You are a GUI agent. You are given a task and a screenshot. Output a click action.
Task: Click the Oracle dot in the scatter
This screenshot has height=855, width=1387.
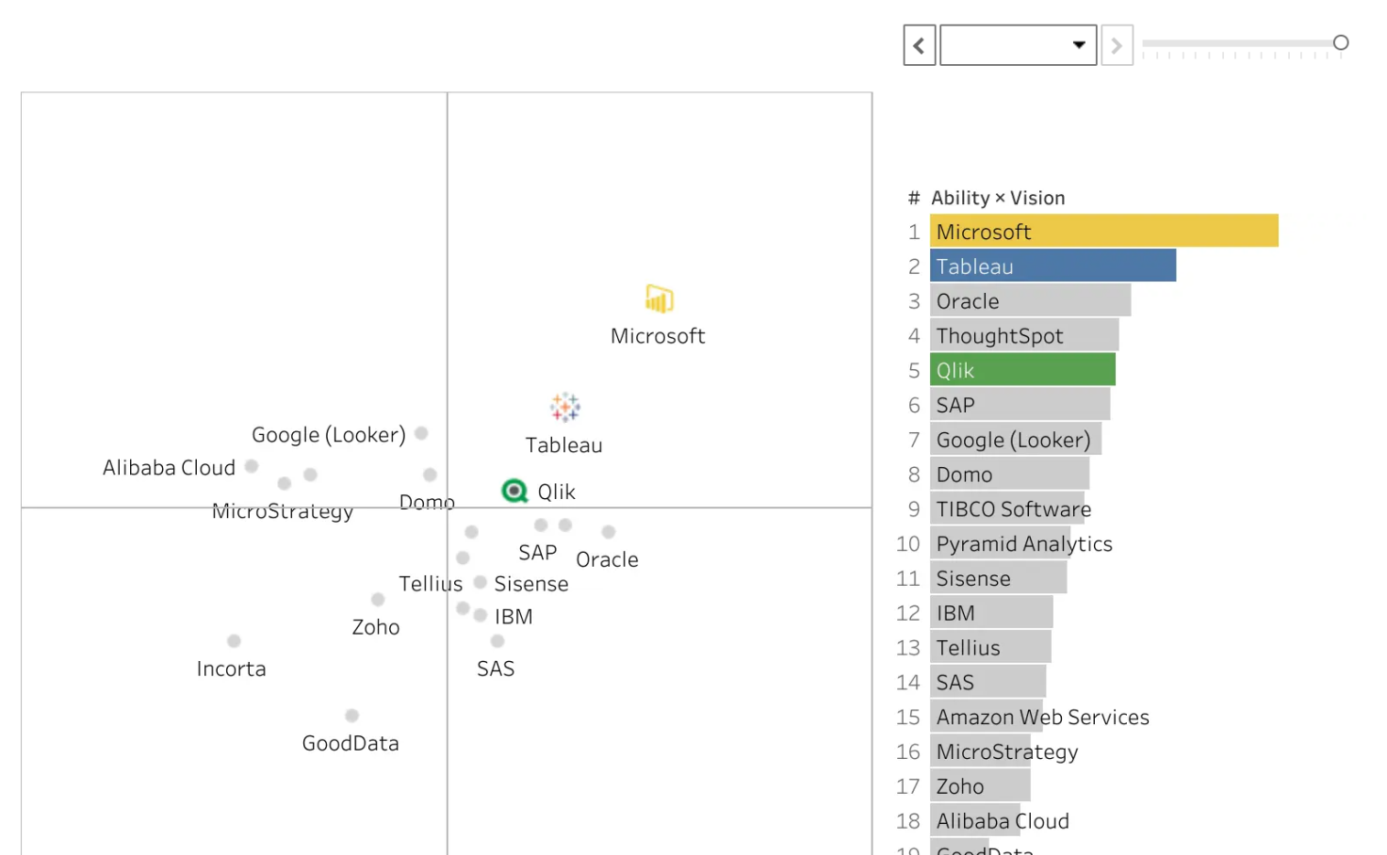tap(609, 532)
